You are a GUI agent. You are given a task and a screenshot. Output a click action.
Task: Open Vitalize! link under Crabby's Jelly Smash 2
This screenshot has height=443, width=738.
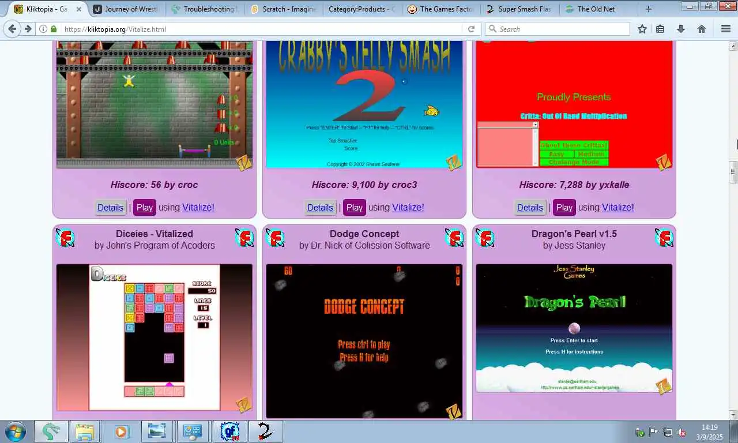(x=408, y=208)
